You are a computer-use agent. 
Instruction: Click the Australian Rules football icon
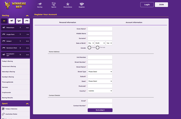click(x=3, y=114)
